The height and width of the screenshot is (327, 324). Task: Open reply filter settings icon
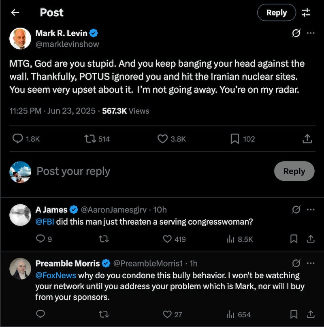(306, 13)
